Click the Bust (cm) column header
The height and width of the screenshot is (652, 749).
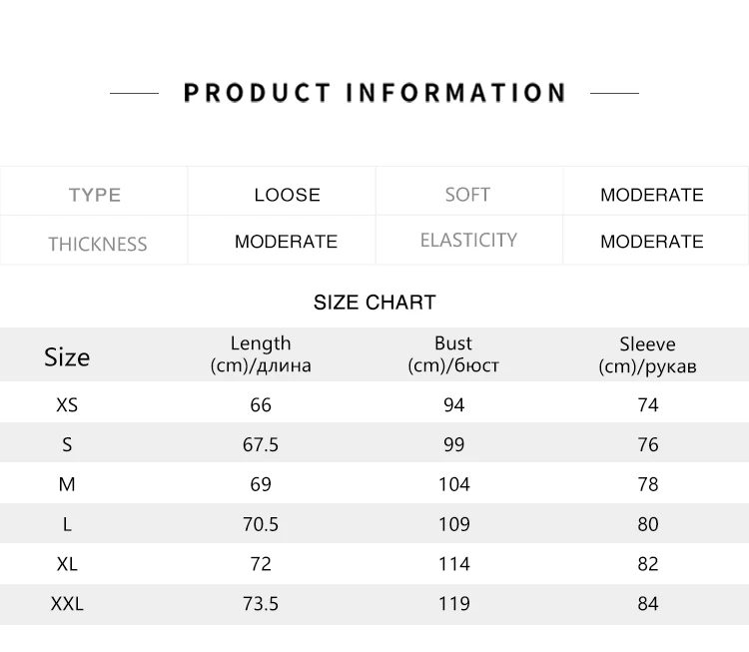click(x=453, y=354)
